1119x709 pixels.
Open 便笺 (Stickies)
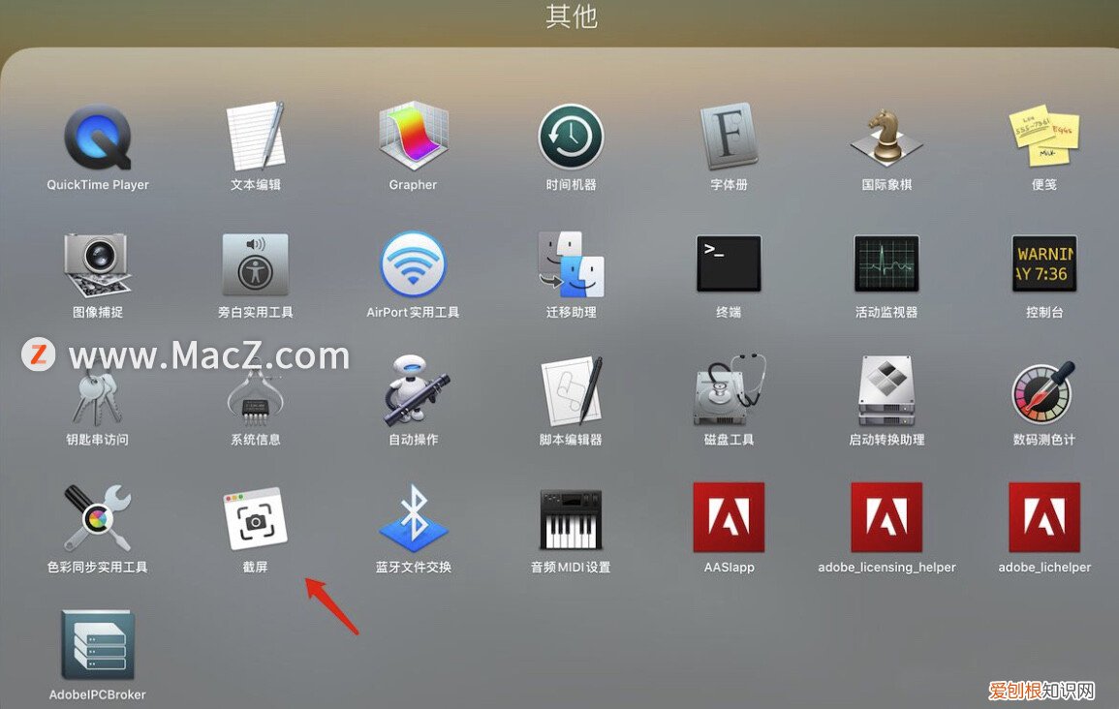point(1043,136)
